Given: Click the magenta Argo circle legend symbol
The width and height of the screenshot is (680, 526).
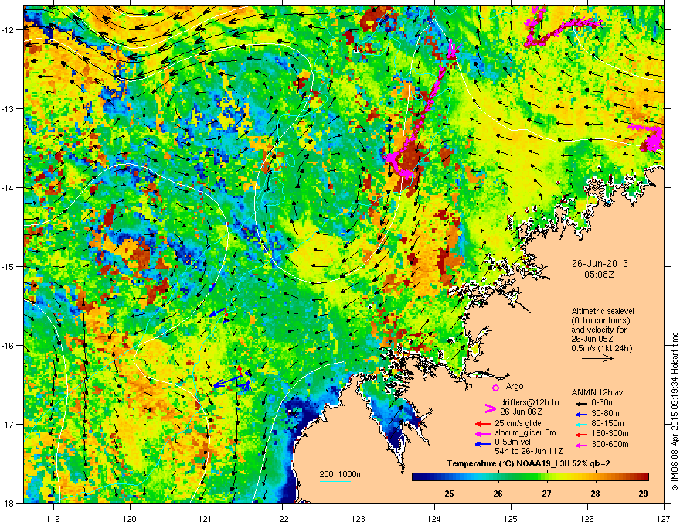Looking at the screenshot, I should 495,388.
